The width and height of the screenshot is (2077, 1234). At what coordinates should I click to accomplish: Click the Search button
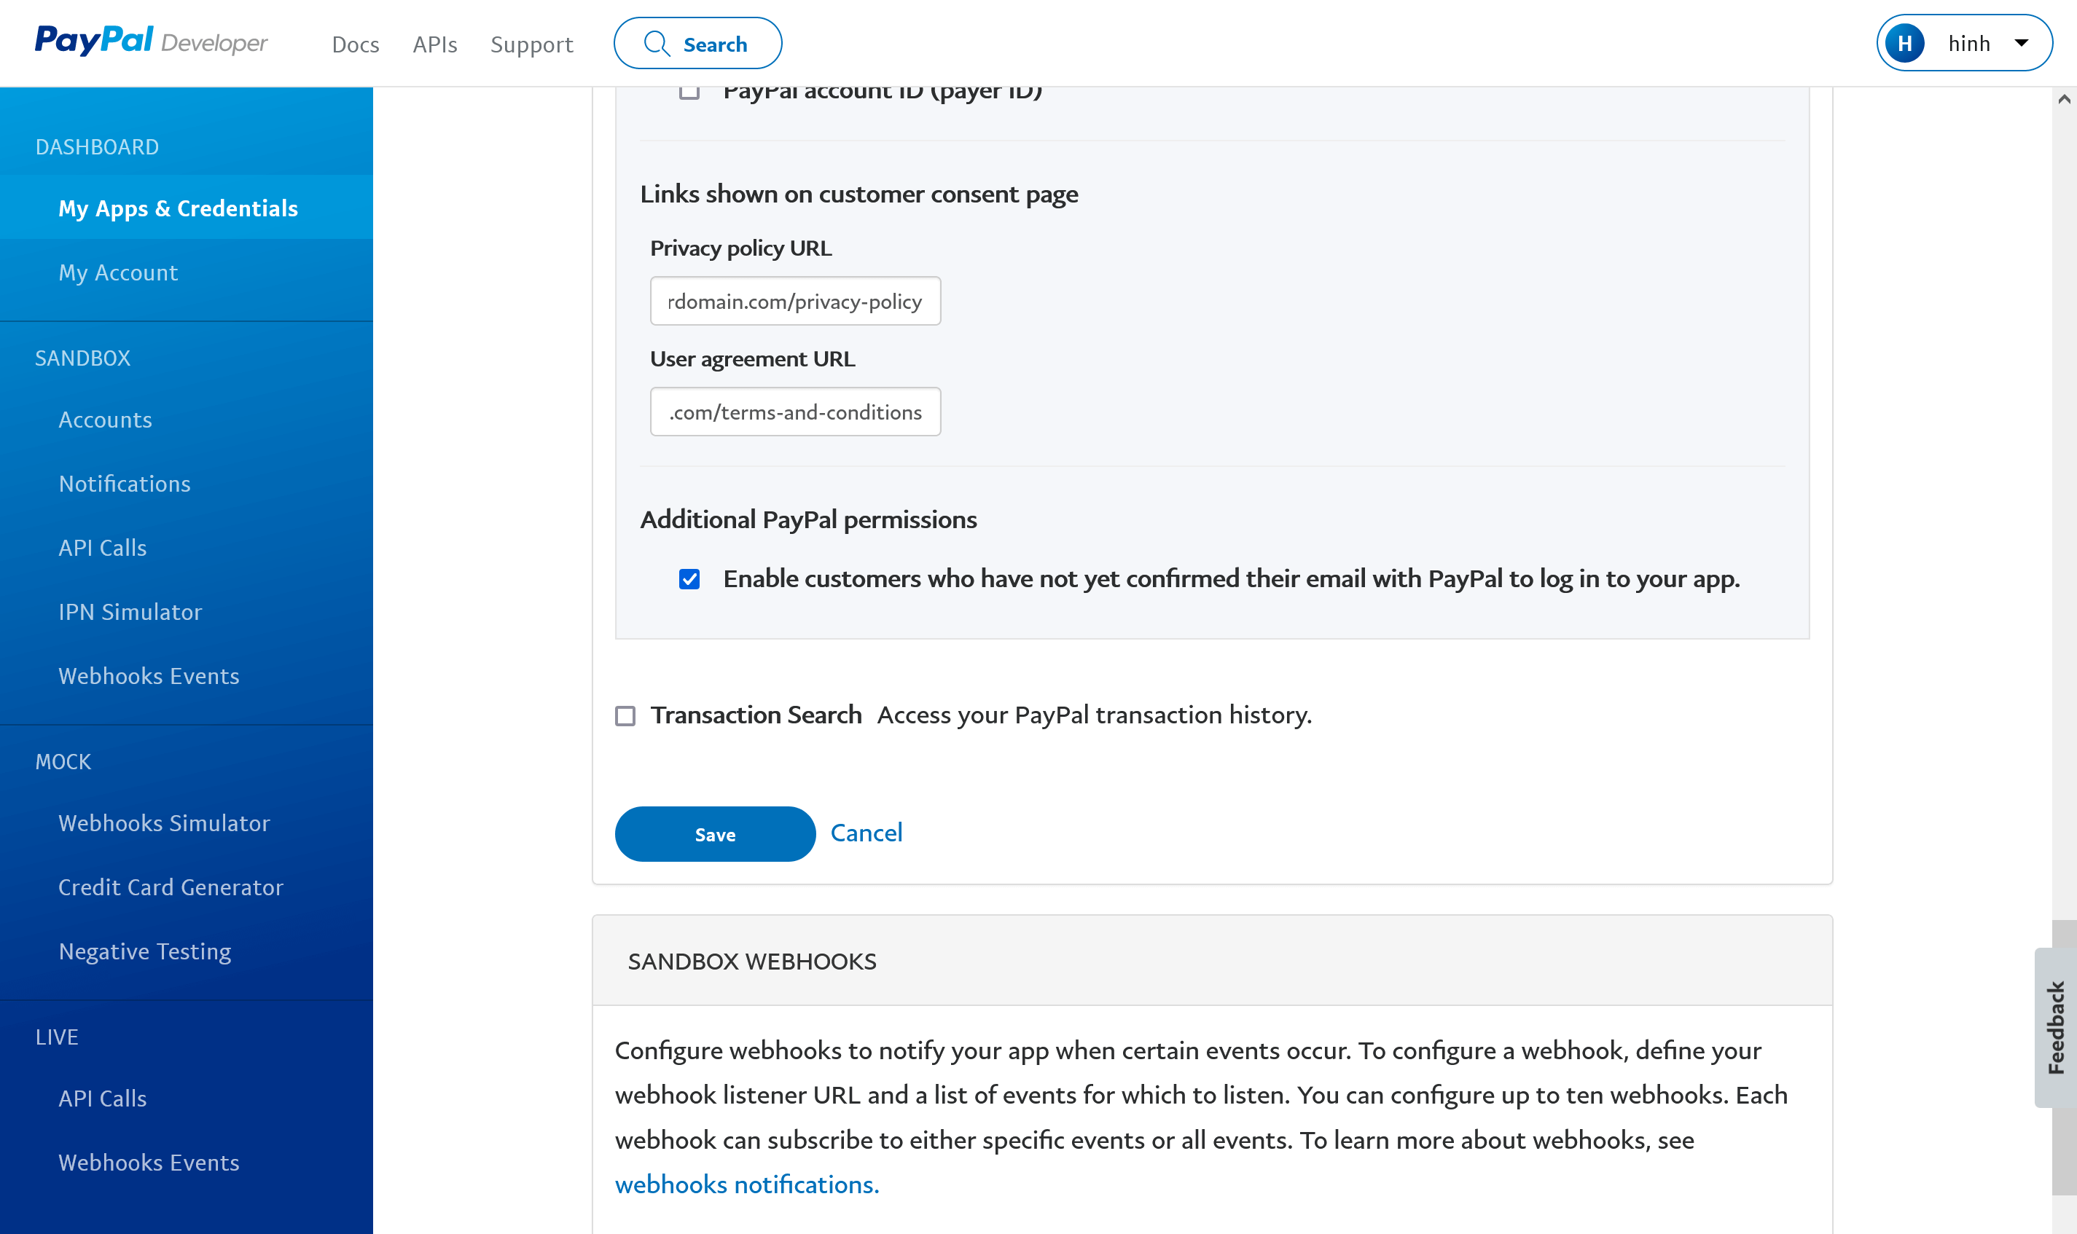coord(697,43)
